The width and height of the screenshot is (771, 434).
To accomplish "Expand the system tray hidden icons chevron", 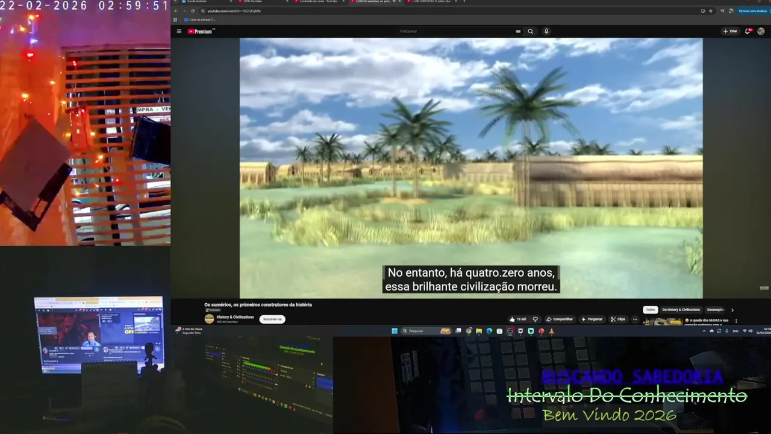I will coord(704,331).
